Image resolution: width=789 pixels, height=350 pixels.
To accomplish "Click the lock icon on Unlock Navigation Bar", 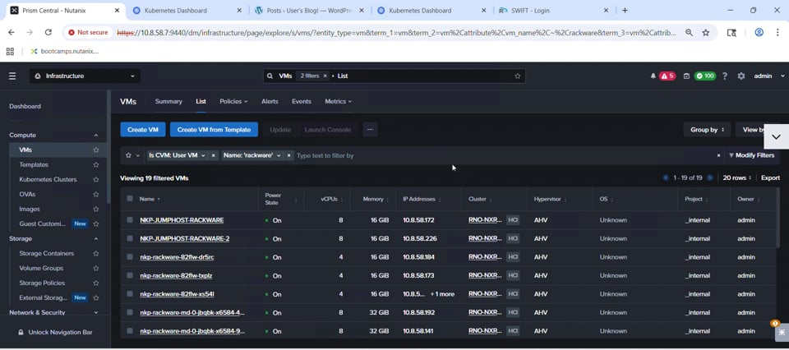I will pyautogui.click(x=21, y=333).
